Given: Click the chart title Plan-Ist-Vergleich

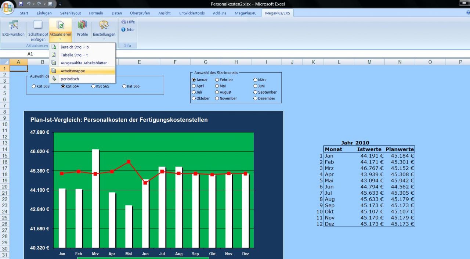Looking at the screenshot, I should pyautogui.click(x=119, y=120).
